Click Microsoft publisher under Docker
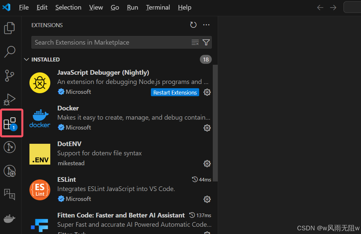This screenshot has width=361, height=234. (78, 127)
